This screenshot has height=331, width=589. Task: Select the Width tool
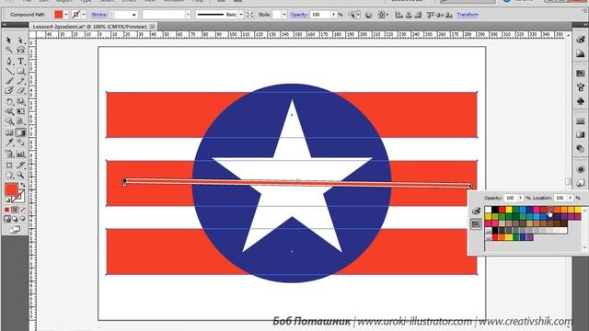pos(9,111)
